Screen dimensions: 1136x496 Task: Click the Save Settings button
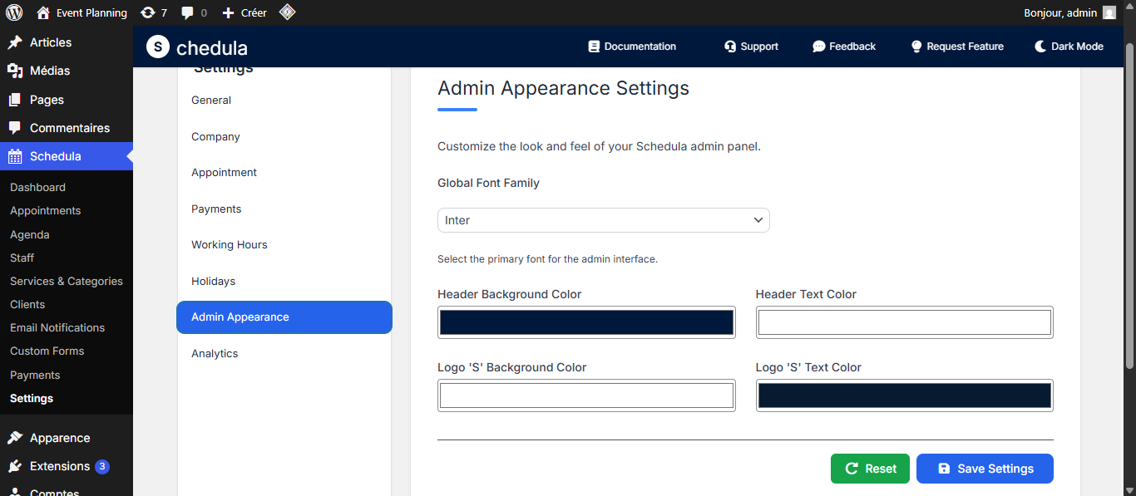pyautogui.click(x=985, y=469)
